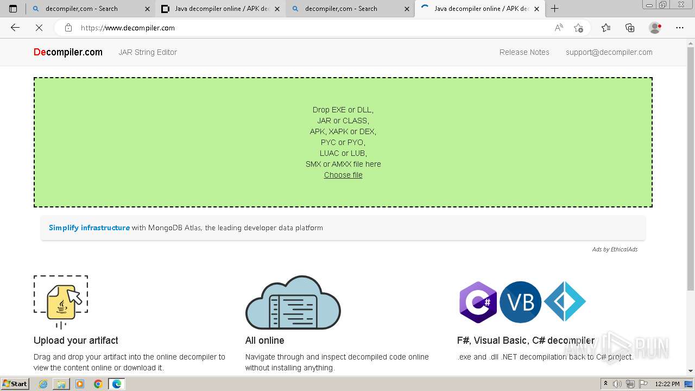Image resolution: width=695 pixels, height=391 pixels.
Task: Open Edge settings and more menu
Action: (680, 28)
